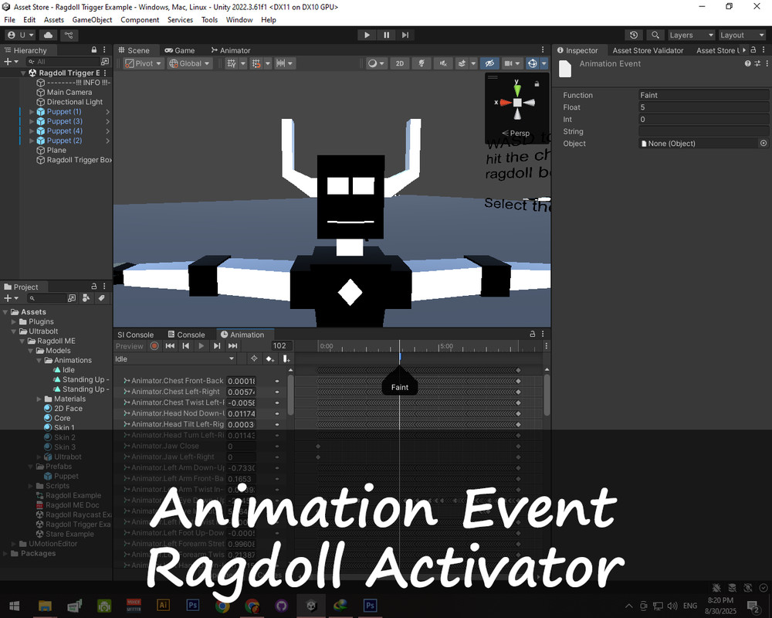Expand the Materials folder
772x618 pixels.
(x=39, y=399)
